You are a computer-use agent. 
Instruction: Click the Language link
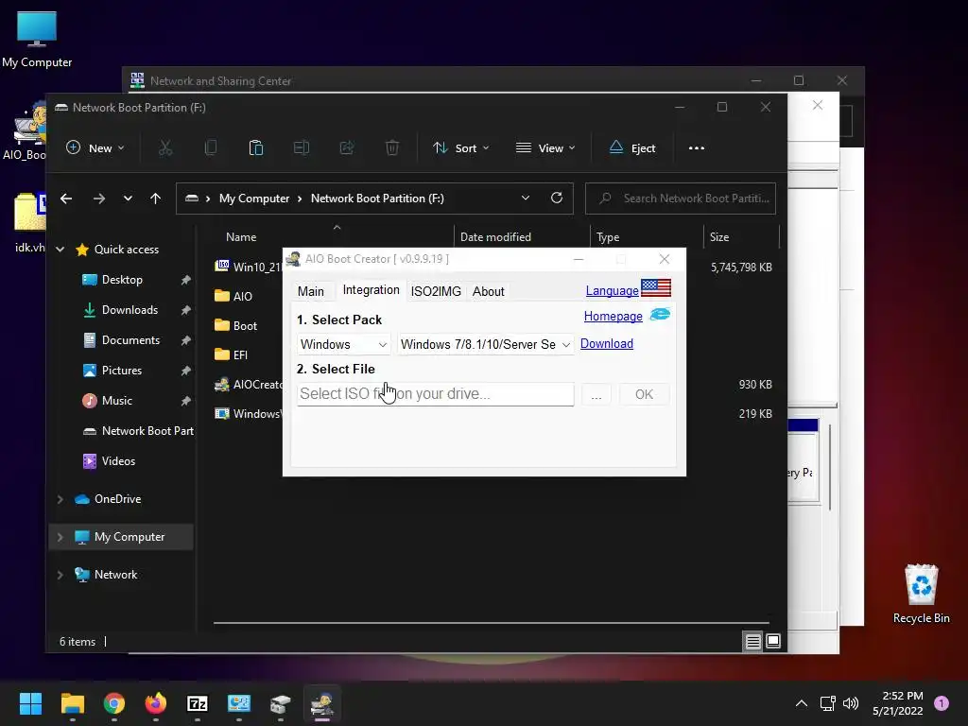(x=612, y=290)
